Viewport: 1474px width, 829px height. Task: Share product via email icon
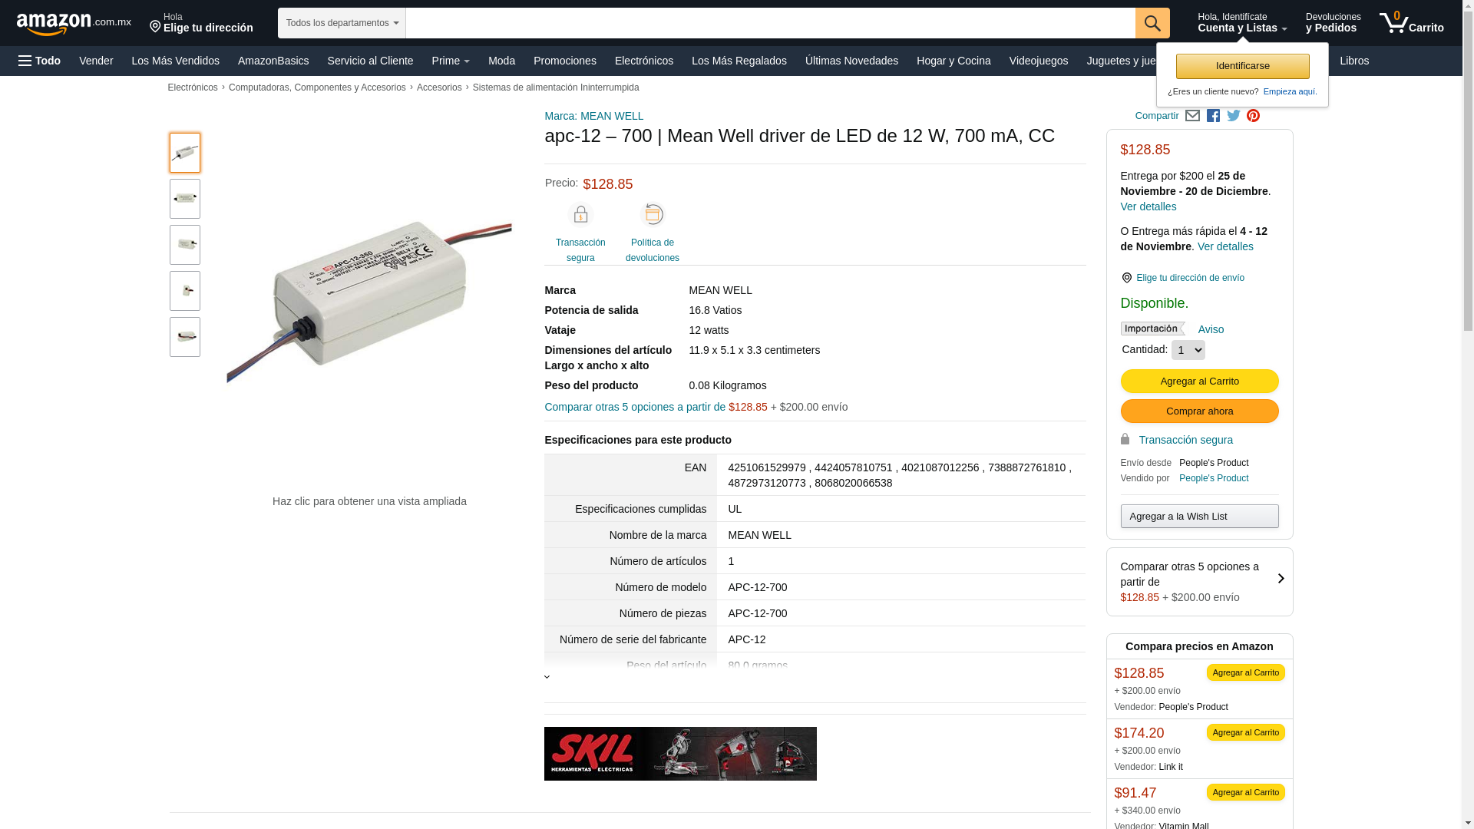pos(1192,116)
